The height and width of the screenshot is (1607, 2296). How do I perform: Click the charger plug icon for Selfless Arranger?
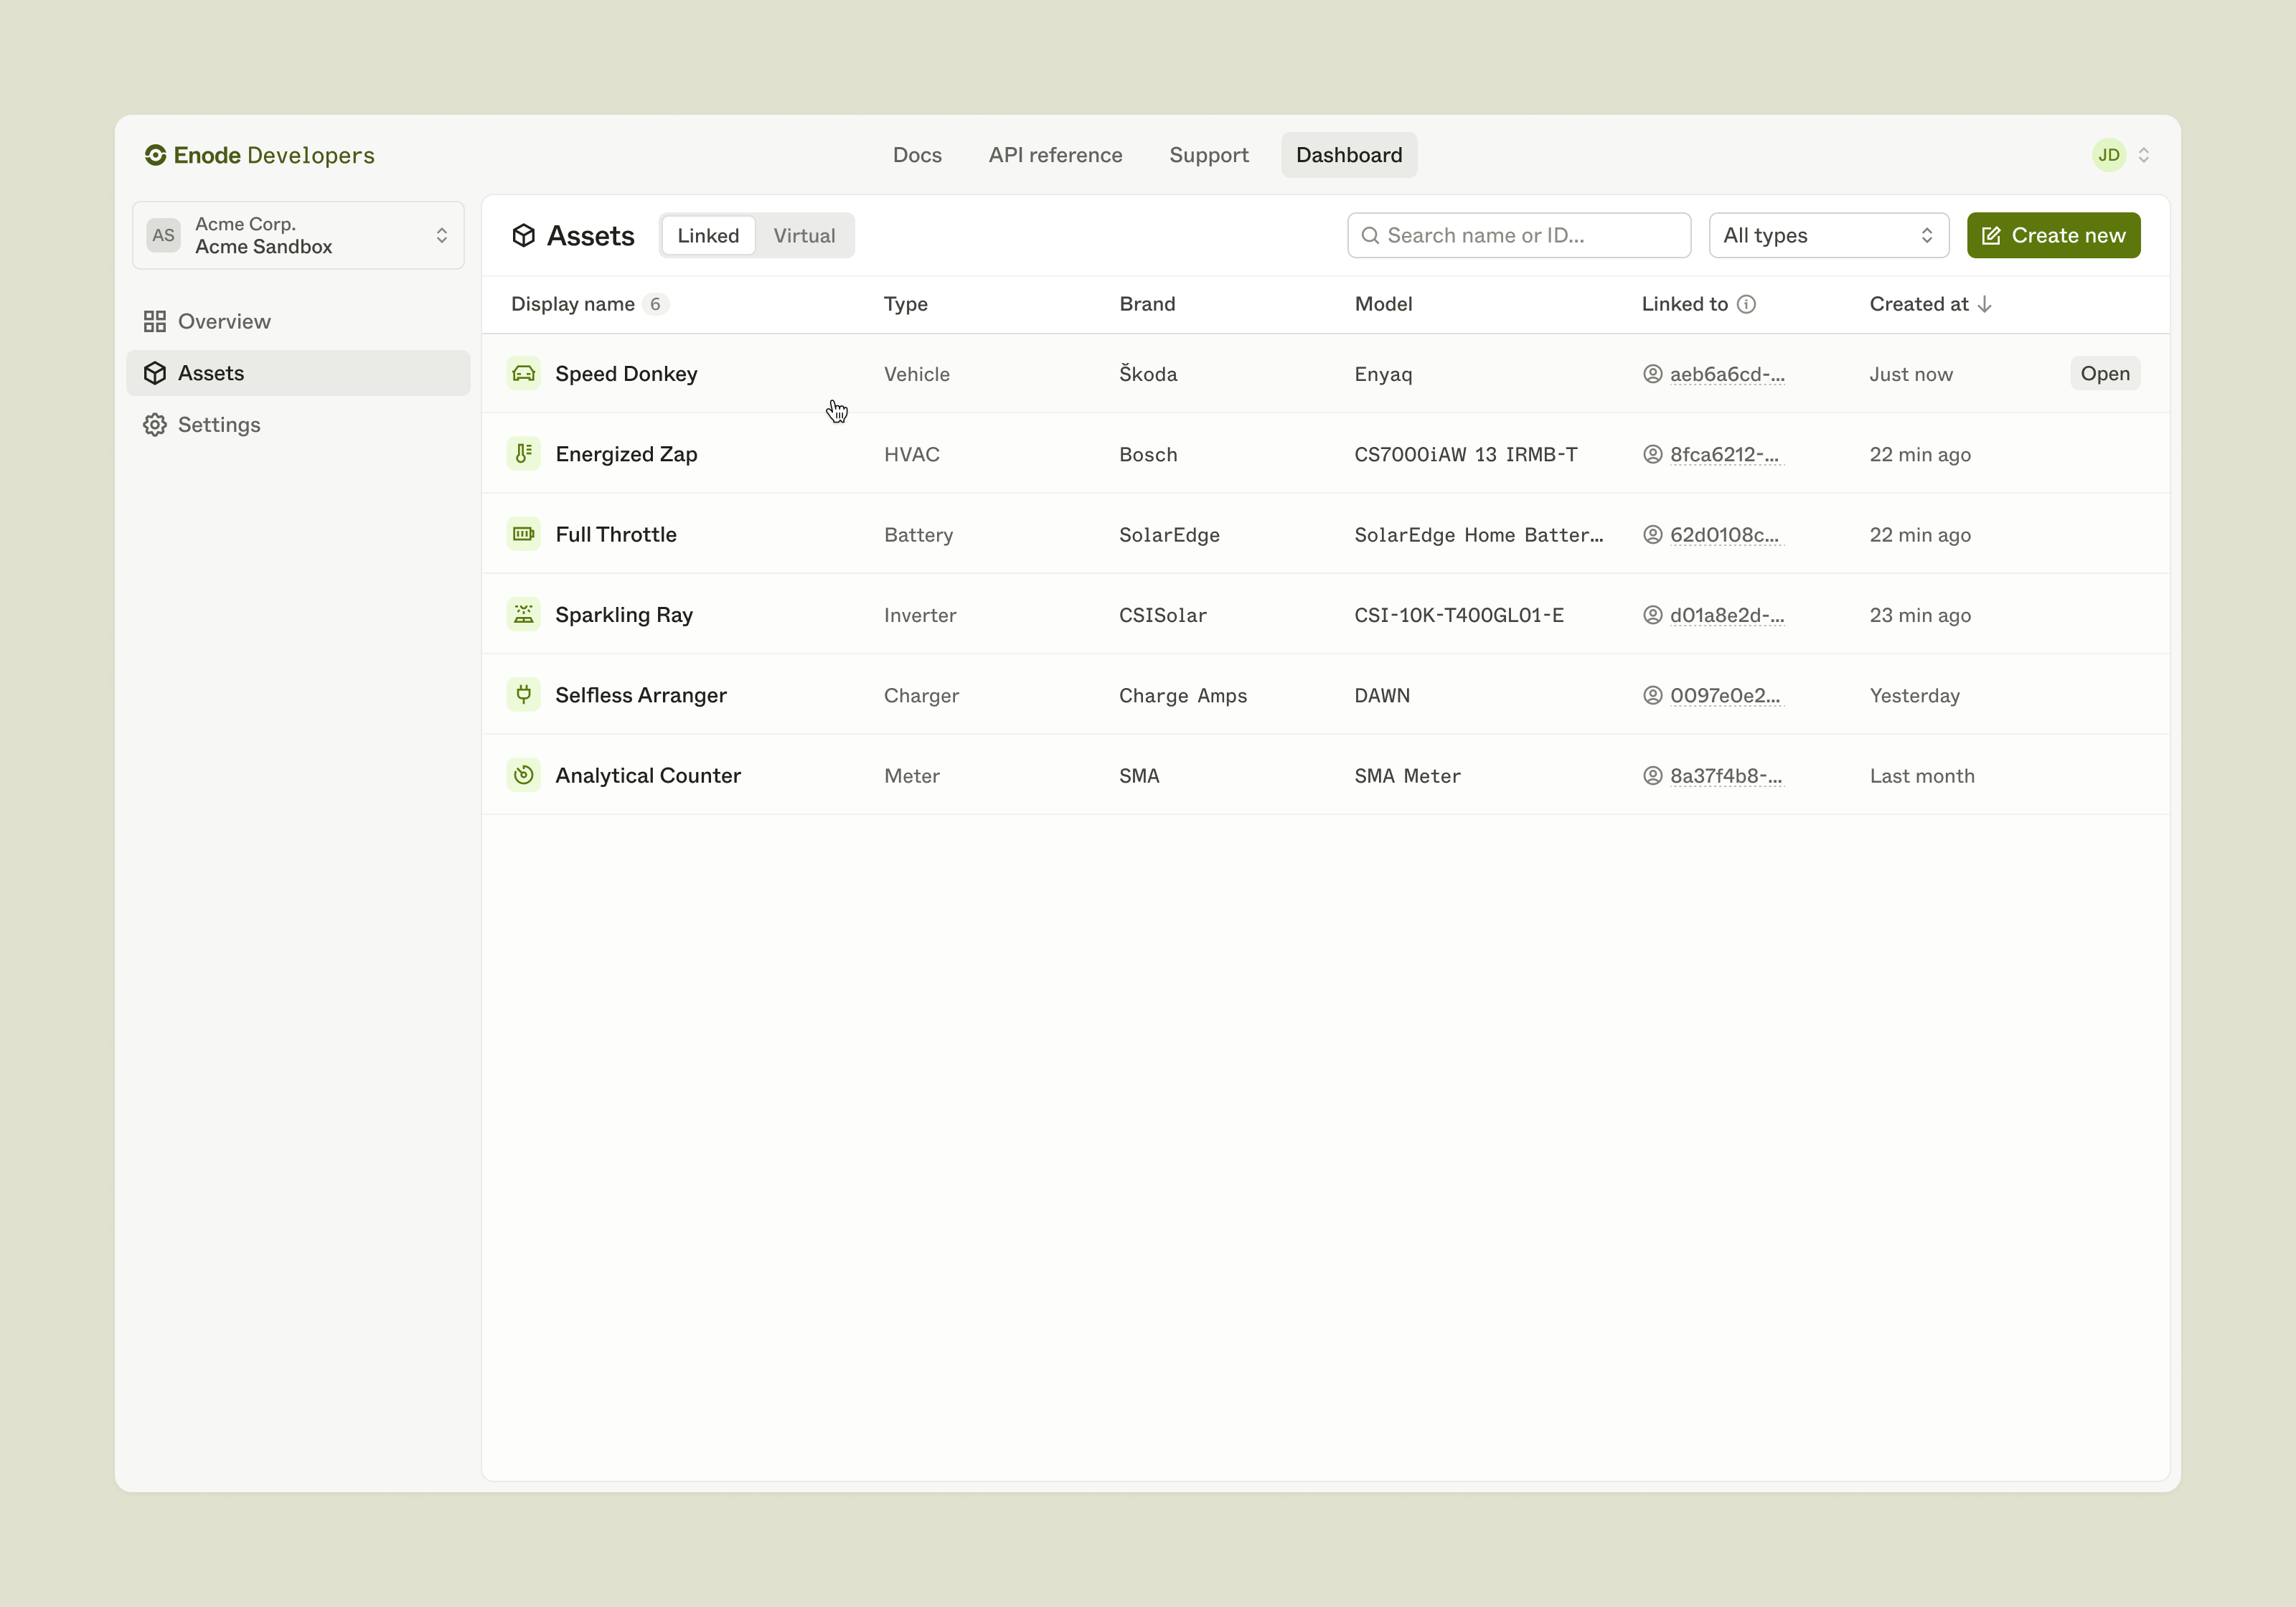[523, 694]
